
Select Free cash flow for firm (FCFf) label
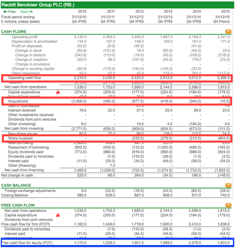tap(26, 224)
